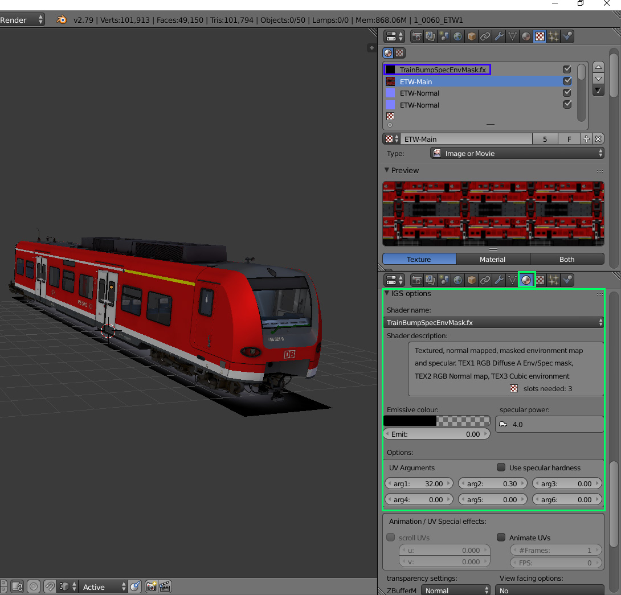This screenshot has height=595, width=621.
Task: Click the F fake user button
Action: 569,139
